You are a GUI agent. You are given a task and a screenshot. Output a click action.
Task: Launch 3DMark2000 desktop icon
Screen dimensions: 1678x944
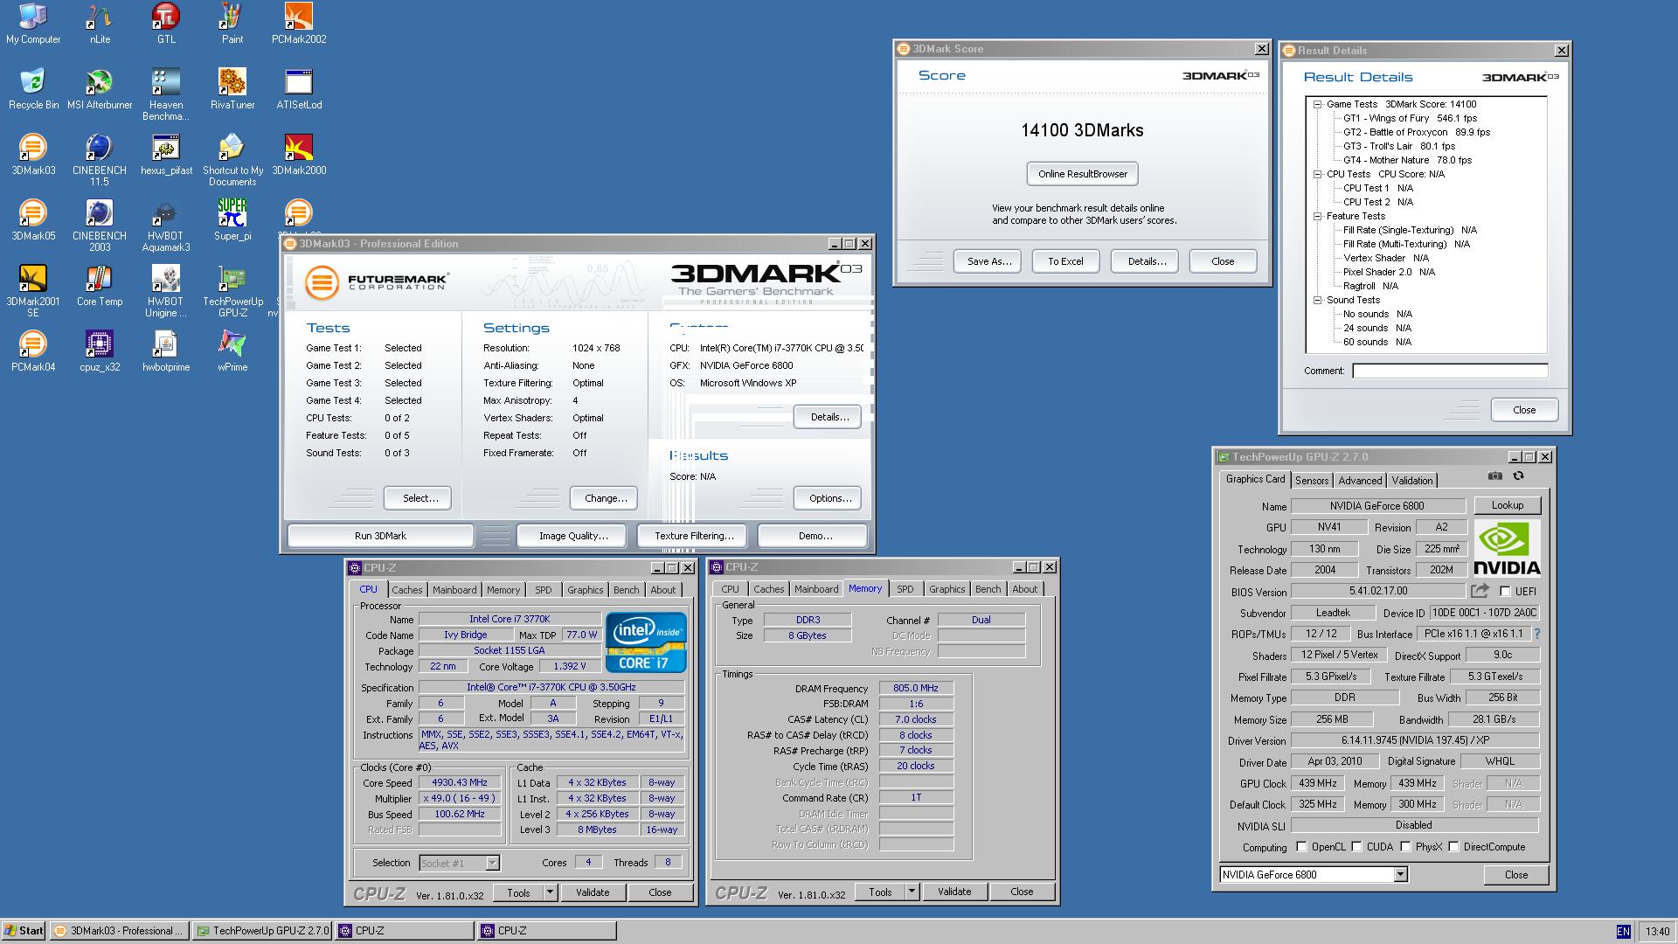click(299, 155)
